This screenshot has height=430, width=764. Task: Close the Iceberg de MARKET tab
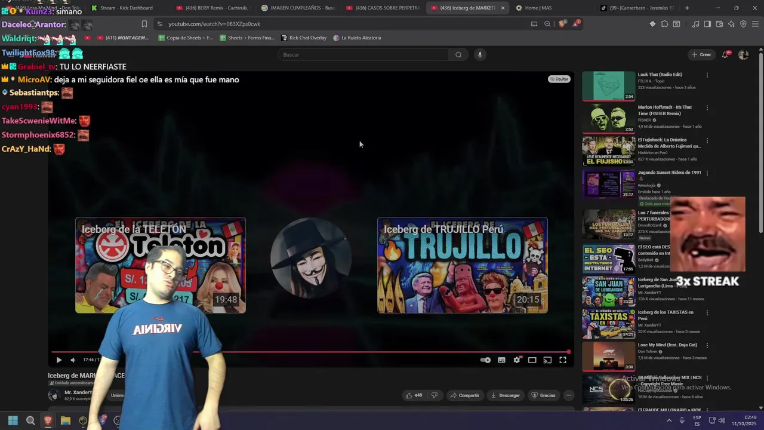503,8
